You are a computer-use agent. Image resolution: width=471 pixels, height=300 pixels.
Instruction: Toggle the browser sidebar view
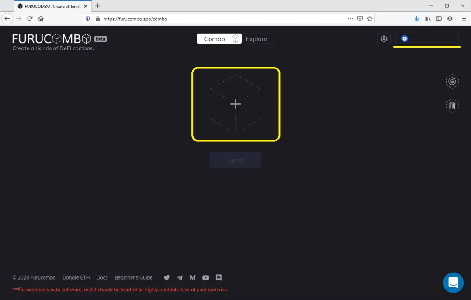click(x=439, y=19)
